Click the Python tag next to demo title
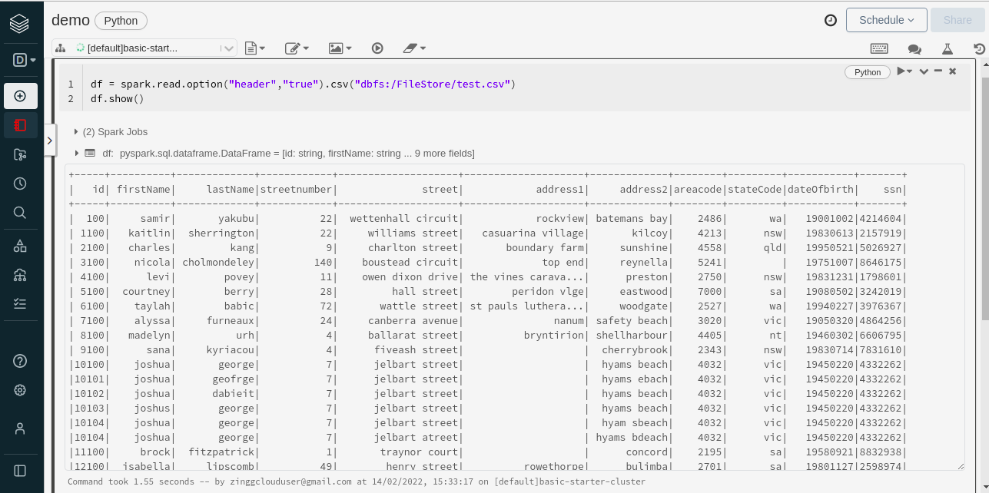 click(121, 21)
